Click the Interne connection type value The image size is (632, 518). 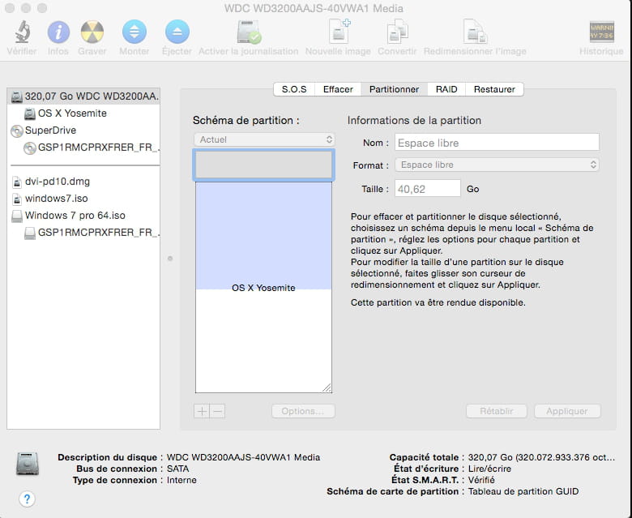[181, 480]
